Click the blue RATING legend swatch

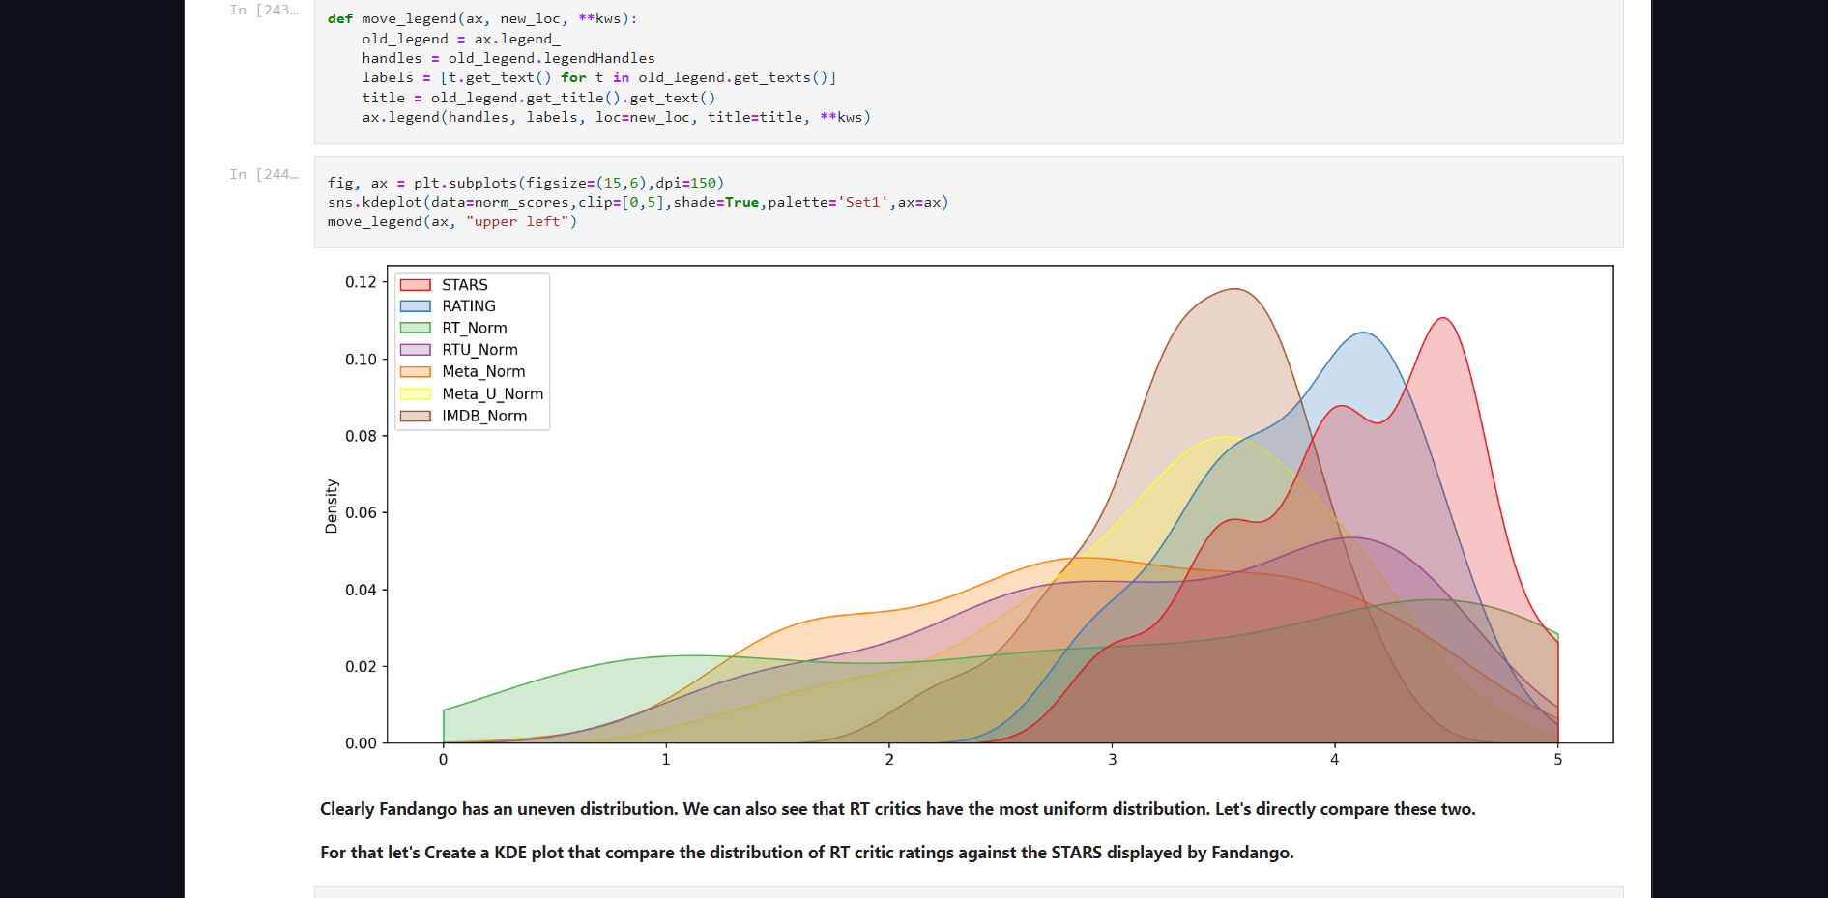coord(415,306)
